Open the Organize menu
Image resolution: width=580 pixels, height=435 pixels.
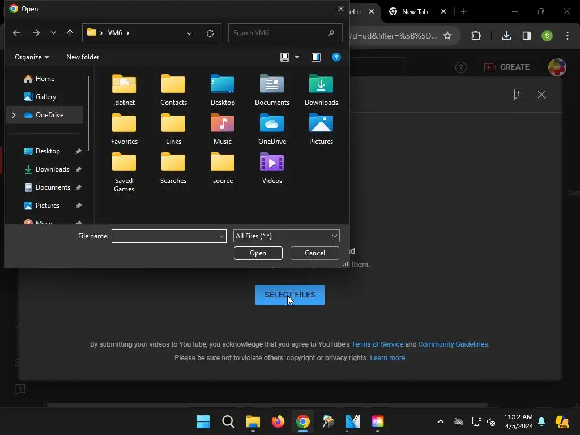[32, 57]
